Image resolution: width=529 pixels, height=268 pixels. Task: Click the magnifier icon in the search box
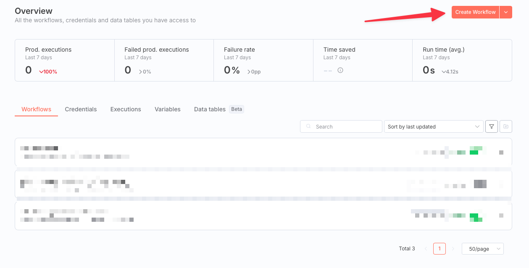[309, 126]
